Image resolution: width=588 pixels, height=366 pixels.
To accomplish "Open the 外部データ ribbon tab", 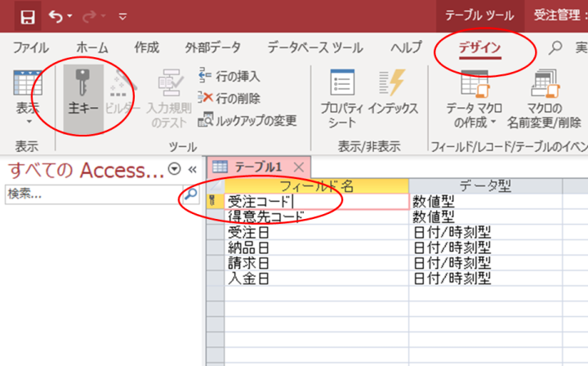I will (212, 47).
